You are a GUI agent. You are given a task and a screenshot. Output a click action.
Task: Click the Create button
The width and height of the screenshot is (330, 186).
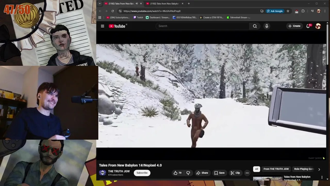pyautogui.click(x=294, y=26)
